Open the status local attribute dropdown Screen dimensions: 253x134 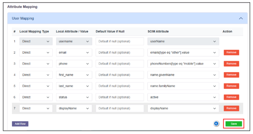(74, 97)
